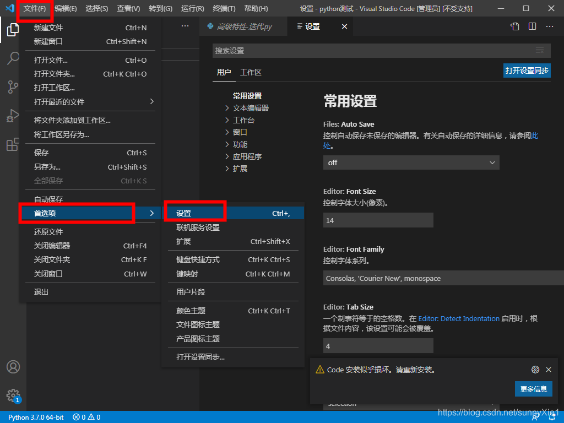Image resolution: width=564 pixels, height=423 pixels.
Task: Click the Open Settings (JSON) icon
Action: (x=515, y=26)
